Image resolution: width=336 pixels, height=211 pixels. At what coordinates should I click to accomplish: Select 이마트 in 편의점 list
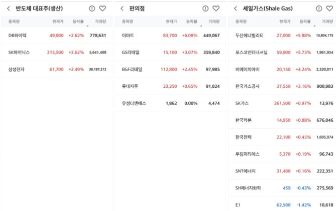coord(170,36)
